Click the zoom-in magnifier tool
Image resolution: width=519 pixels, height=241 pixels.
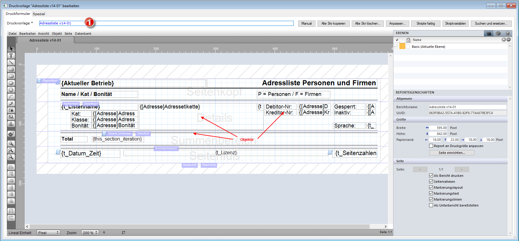coord(11,150)
